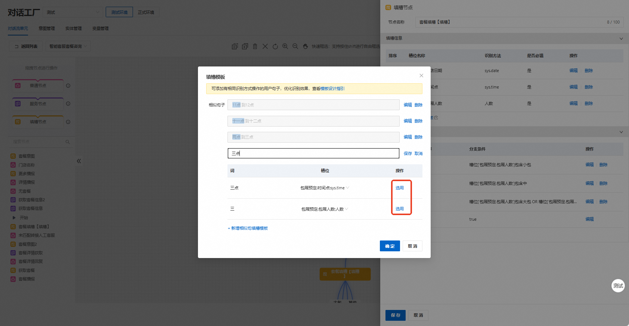The width and height of the screenshot is (629, 326).
Task: Click info icon beside 普通节点
Action: click(x=68, y=86)
